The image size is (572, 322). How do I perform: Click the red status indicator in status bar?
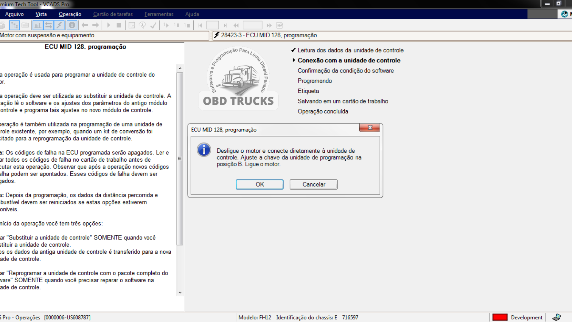[500, 317]
